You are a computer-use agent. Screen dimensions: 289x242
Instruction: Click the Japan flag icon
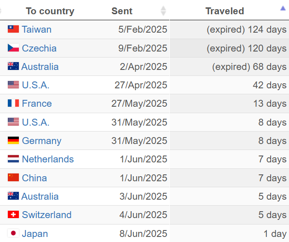(13, 233)
